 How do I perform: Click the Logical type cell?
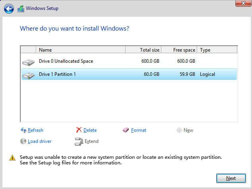[x=207, y=74]
